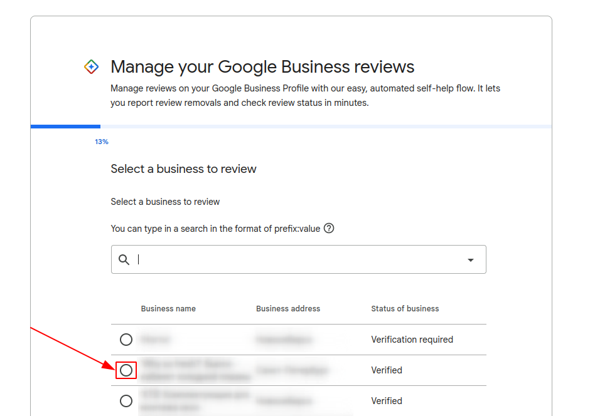Click the Verified status in the second row

point(387,370)
